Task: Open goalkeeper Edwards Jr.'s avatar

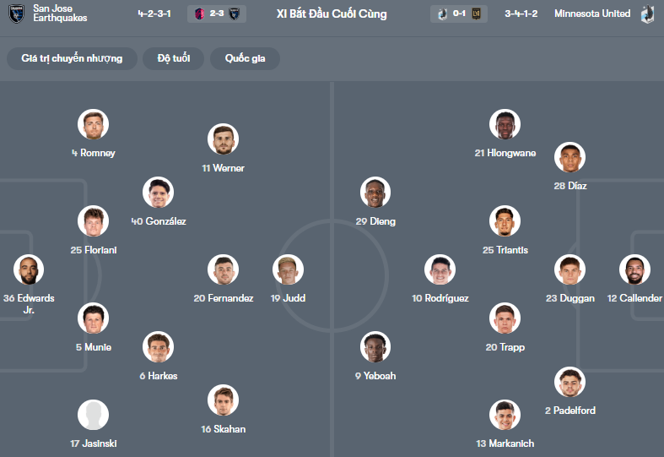Action: pyautogui.click(x=29, y=270)
